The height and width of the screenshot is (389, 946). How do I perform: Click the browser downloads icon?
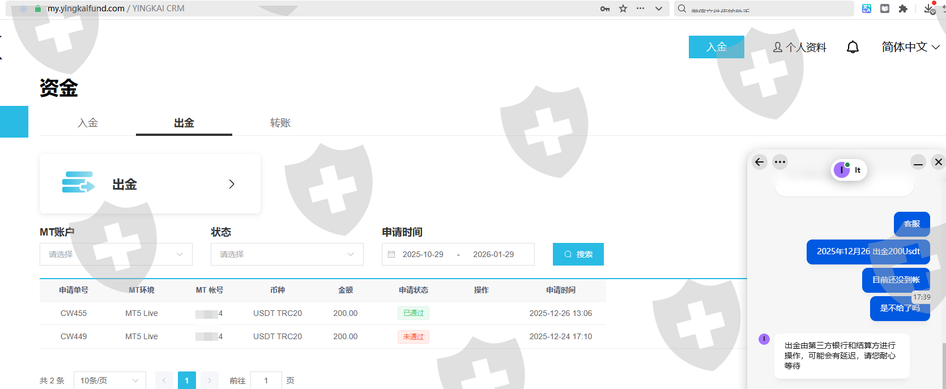coord(928,8)
